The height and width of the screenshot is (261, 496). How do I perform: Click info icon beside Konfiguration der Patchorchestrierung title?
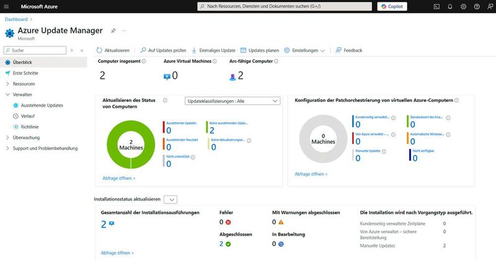456,100
